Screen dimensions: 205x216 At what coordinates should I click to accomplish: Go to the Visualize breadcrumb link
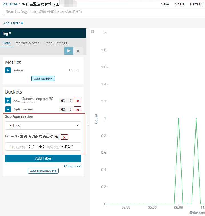coord(10,4)
